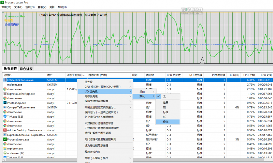Click the ProcessLasso.exe process icon
Screen dimensions: 273x163
5,139
